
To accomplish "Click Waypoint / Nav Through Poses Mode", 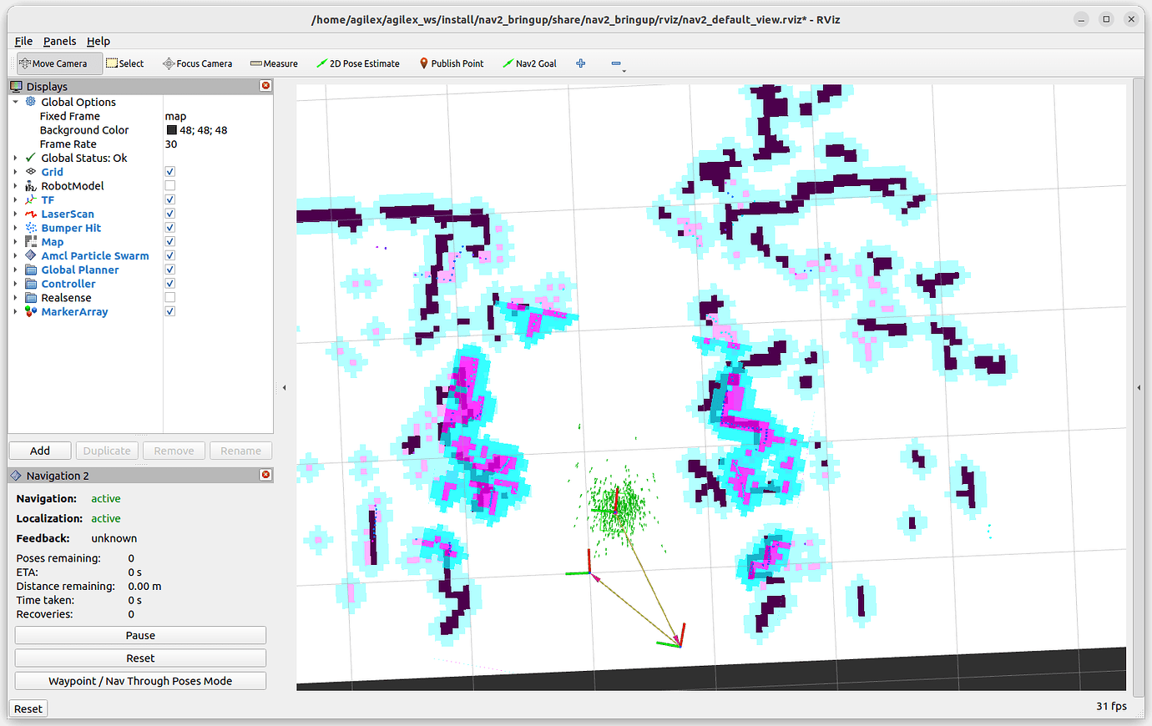I will click(x=139, y=680).
